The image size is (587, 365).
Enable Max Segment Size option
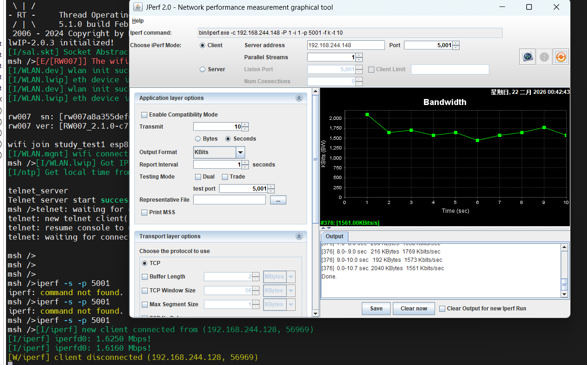click(145, 304)
